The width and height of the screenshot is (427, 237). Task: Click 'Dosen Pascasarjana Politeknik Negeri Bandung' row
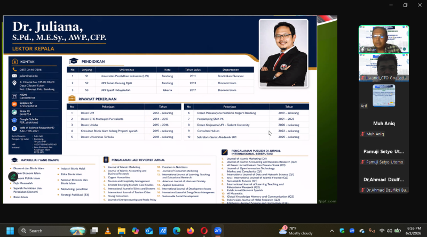(247, 113)
